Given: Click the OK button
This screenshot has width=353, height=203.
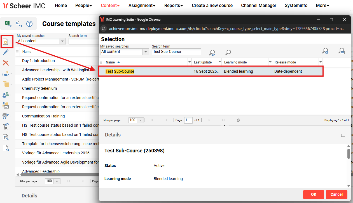Looking at the screenshot, I should pyautogui.click(x=314, y=195).
